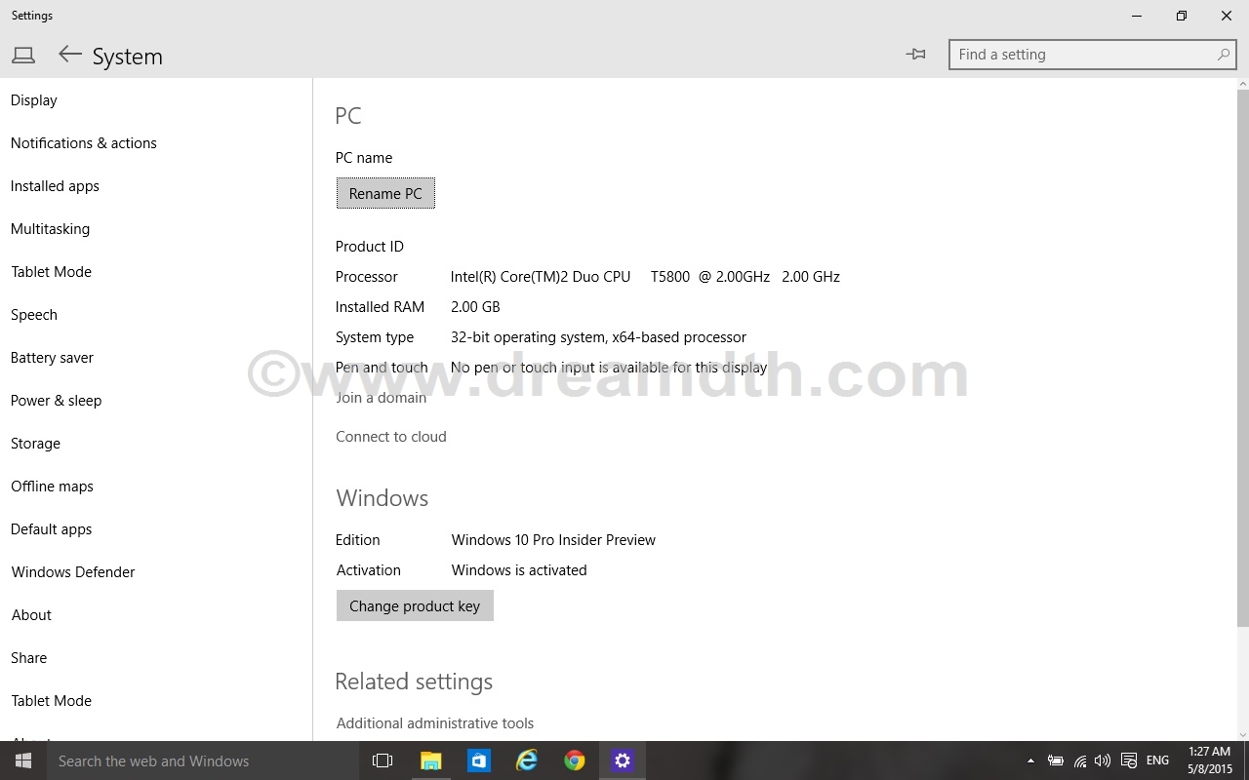This screenshot has height=780, width=1249.
Task: Open the Store app in taskbar
Action: tap(478, 760)
